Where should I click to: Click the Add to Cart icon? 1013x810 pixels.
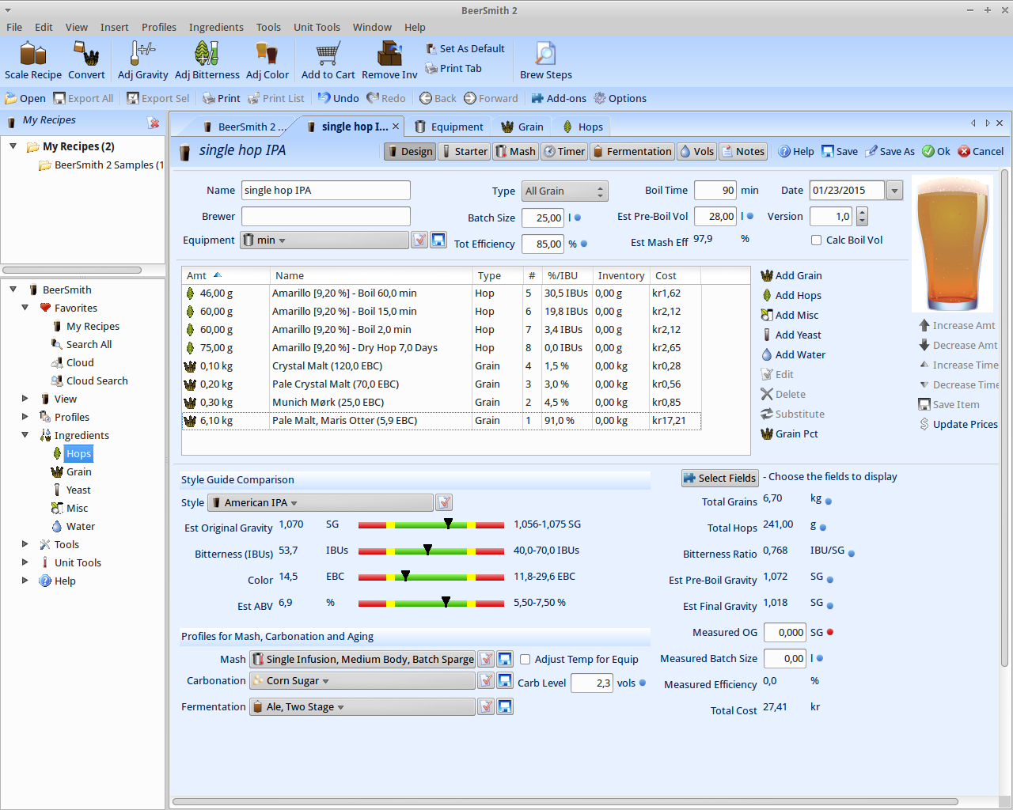pyautogui.click(x=328, y=60)
